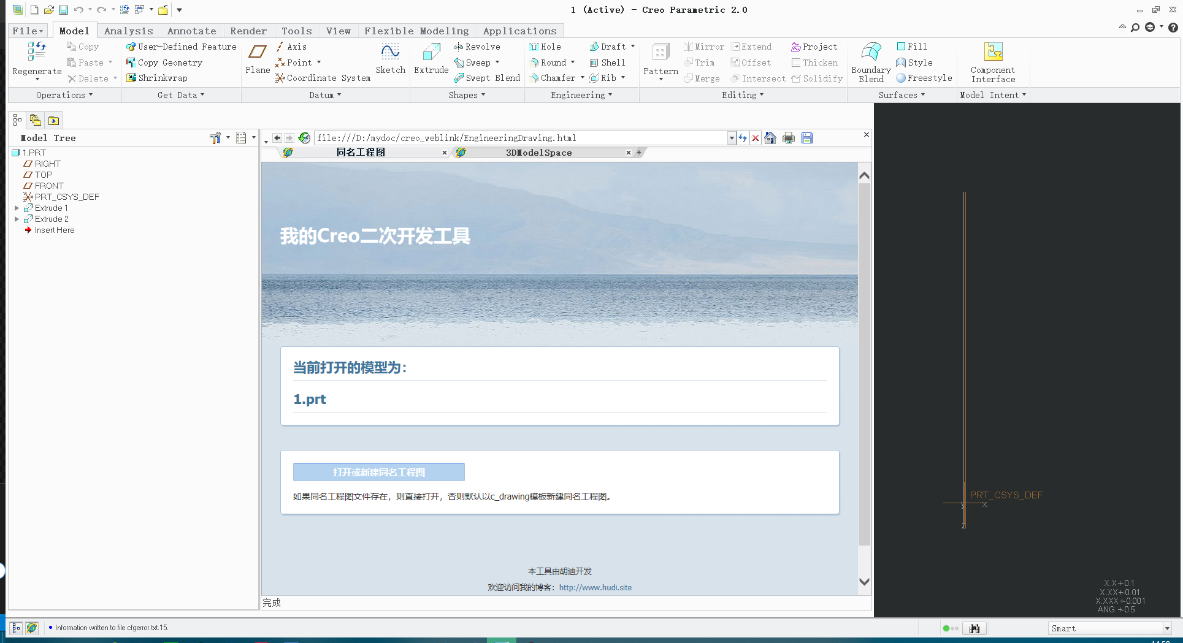The height and width of the screenshot is (643, 1183).
Task: Click the Axis datum tool
Action: (x=291, y=47)
